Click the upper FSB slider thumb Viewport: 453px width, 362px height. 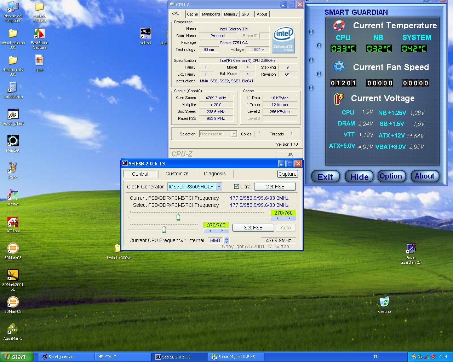[x=178, y=217]
